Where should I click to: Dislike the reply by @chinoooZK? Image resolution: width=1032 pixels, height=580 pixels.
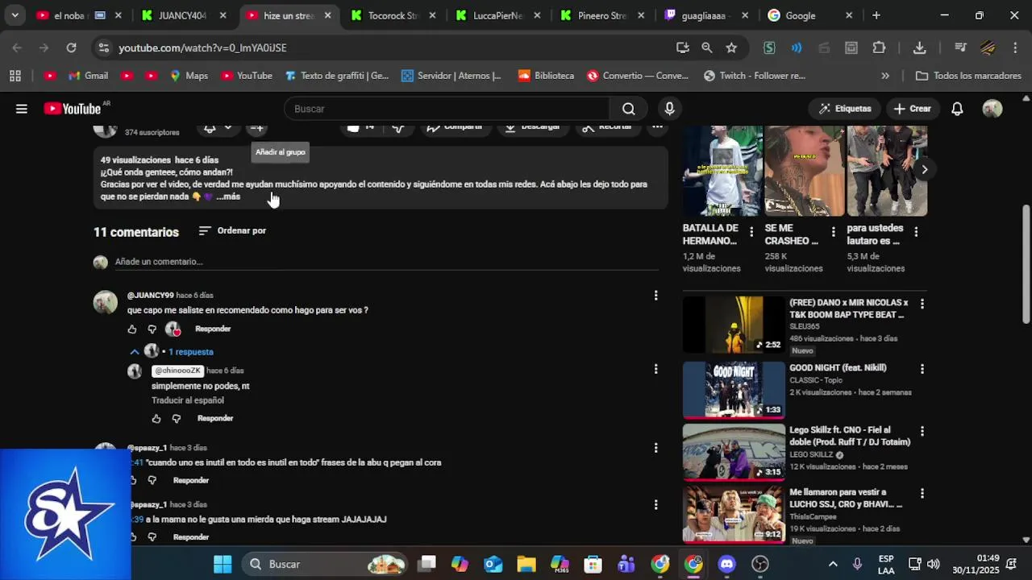point(176,418)
